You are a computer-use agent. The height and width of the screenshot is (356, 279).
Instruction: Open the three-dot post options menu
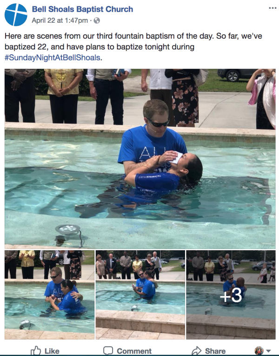coord(272,8)
